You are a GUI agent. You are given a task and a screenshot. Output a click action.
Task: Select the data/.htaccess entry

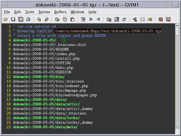(x=50, y=113)
